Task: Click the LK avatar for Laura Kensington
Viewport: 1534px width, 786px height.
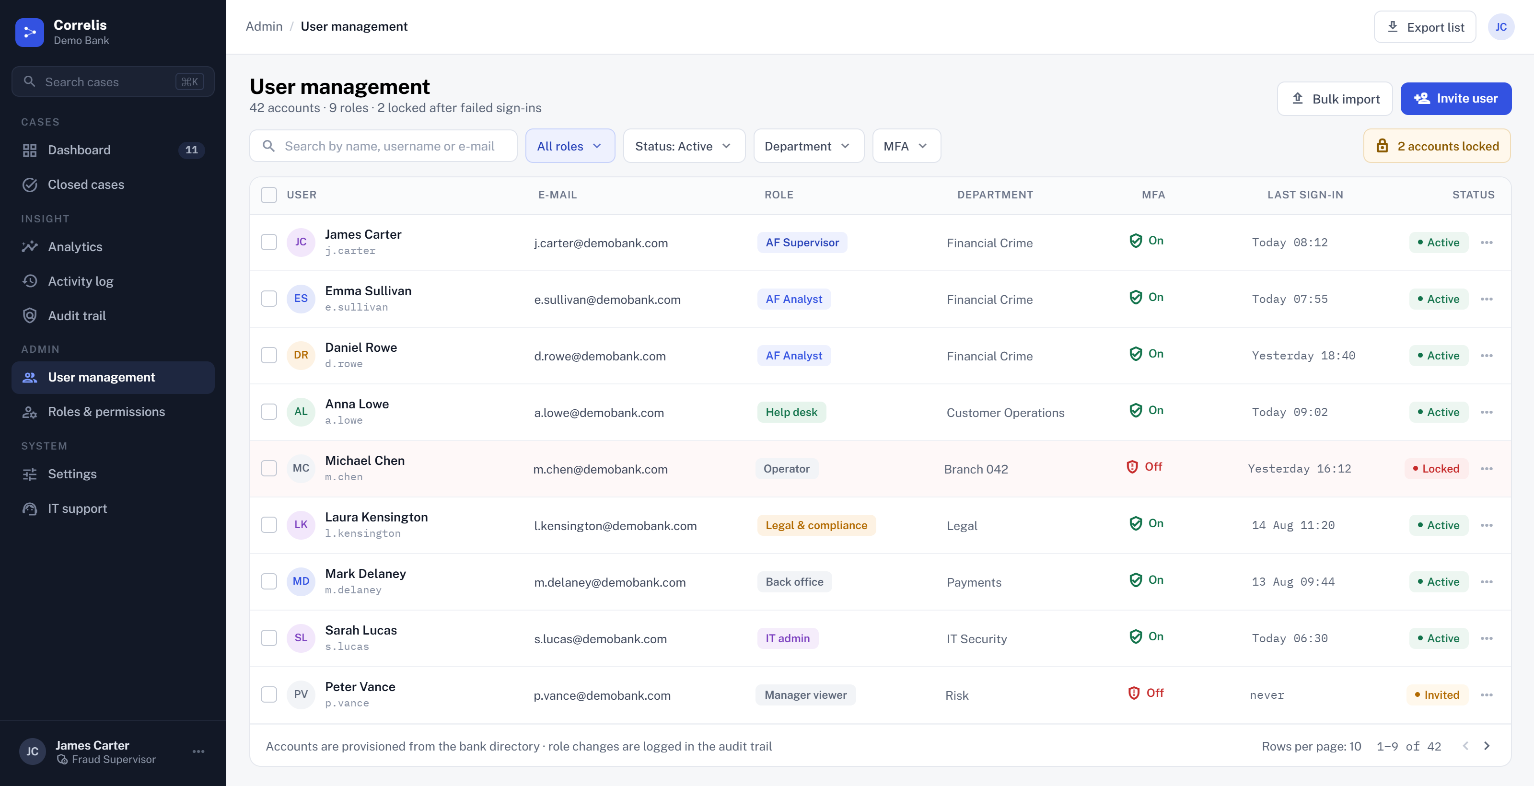Action: [301, 525]
